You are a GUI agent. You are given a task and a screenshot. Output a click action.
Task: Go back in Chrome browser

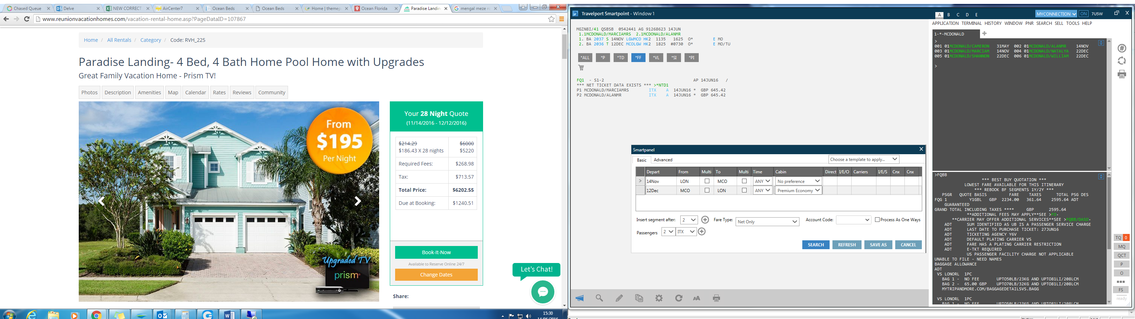coord(6,19)
